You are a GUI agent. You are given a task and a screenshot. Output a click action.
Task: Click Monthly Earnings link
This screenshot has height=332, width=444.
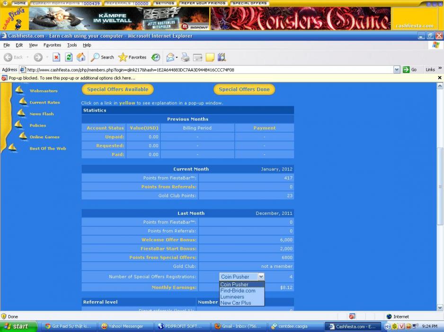[174, 287]
